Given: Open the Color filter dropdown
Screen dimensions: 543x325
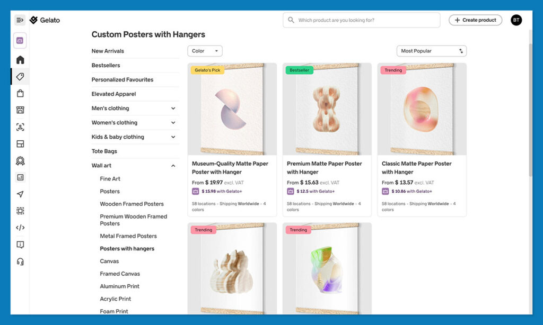Looking at the screenshot, I should tap(205, 51).
